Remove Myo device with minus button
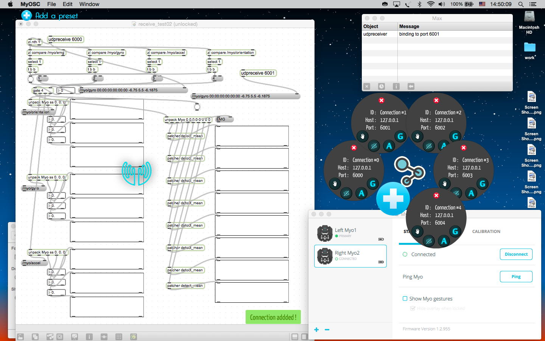Screen dimensions: 545x341 pyautogui.click(x=327, y=330)
